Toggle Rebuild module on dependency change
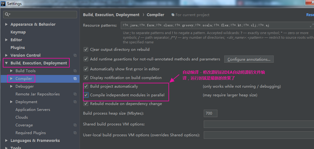This screenshot has height=149, width=314. click(86, 104)
